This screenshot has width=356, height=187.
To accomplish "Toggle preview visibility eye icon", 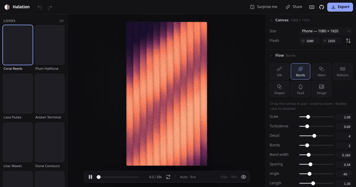I will pos(244,177).
